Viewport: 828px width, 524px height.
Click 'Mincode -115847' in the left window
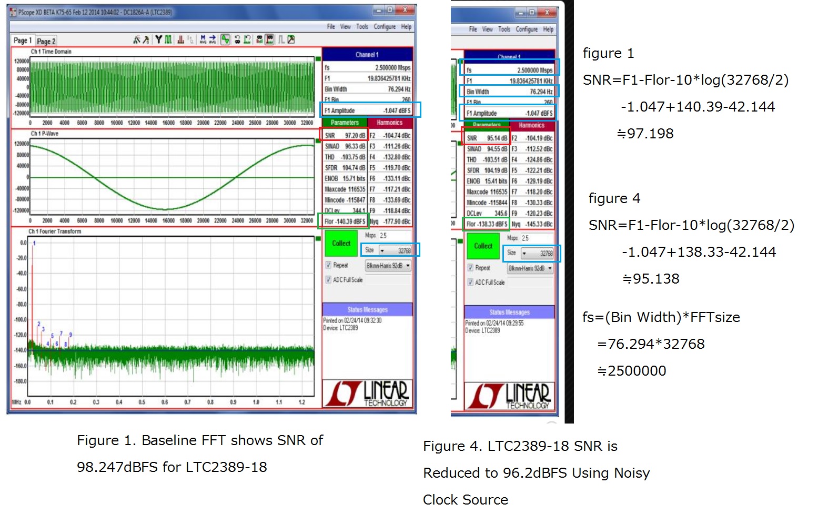click(345, 200)
